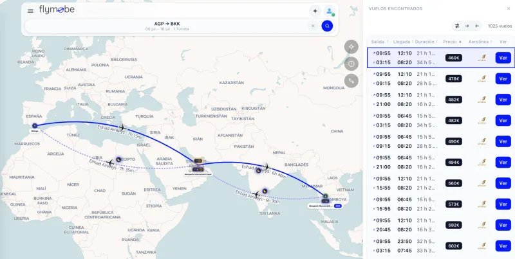Click the 469€ price badge
The image size is (515, 259).
coord(454,58)
